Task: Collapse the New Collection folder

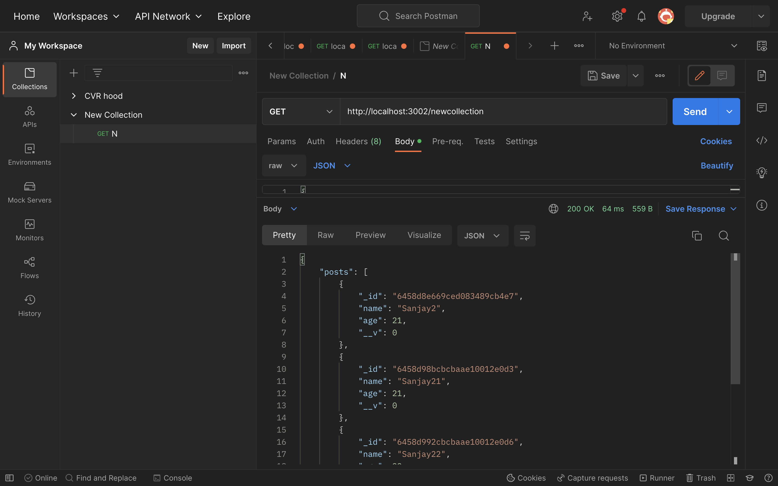Action: 74,115
